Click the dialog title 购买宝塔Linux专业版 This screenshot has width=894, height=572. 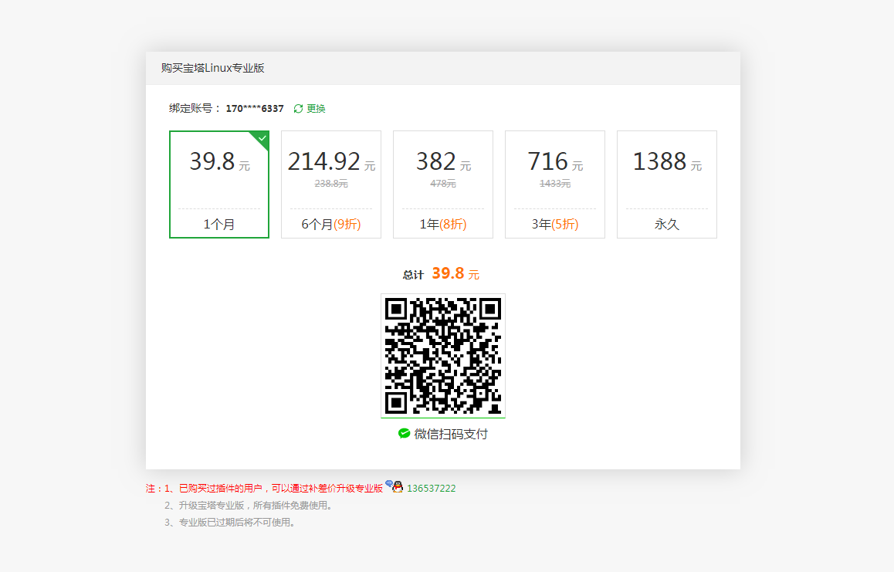212,68
